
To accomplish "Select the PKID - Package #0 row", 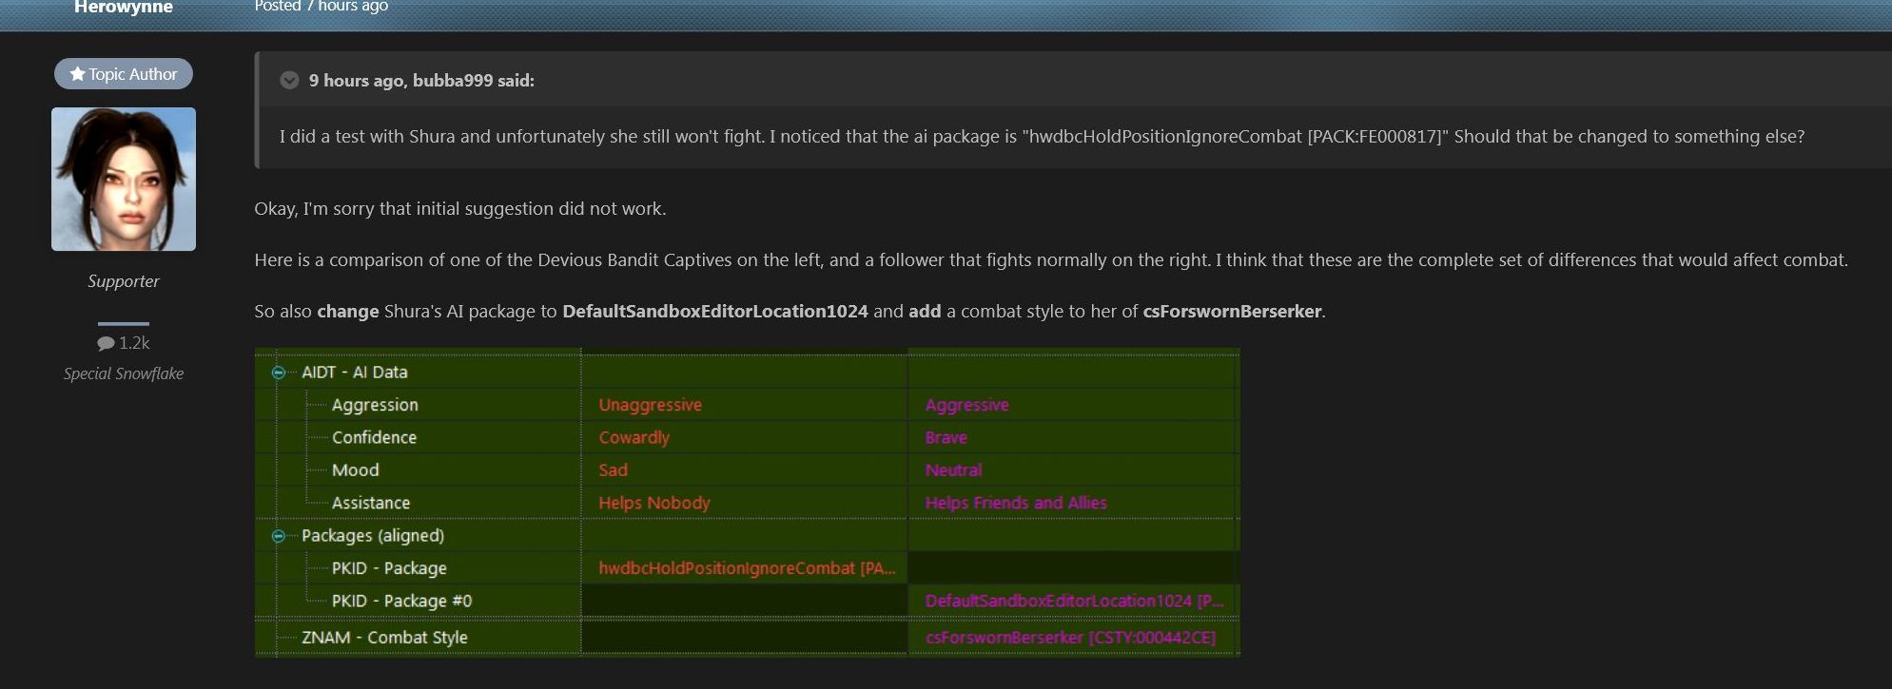I will click(x=747, y=601).
